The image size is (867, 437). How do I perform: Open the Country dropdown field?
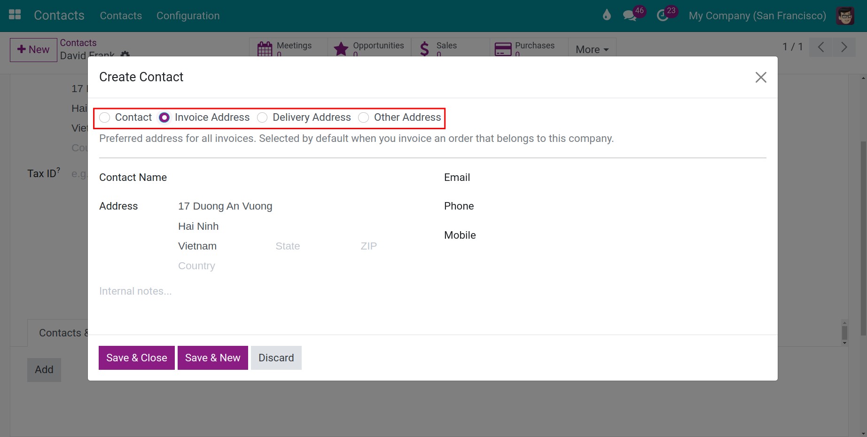[279, 266]
